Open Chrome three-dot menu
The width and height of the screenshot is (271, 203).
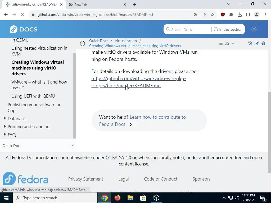(265, 15)
